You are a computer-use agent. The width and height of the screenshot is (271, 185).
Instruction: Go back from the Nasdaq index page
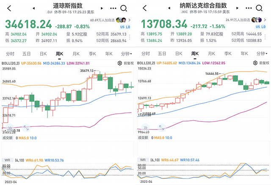pos(145,8)
